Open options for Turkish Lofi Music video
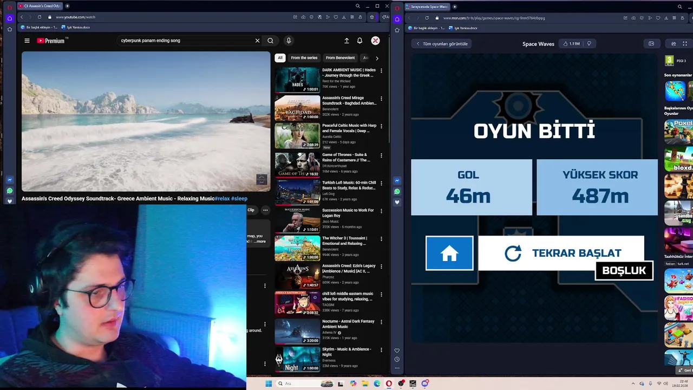 click(x=381, y=183)
